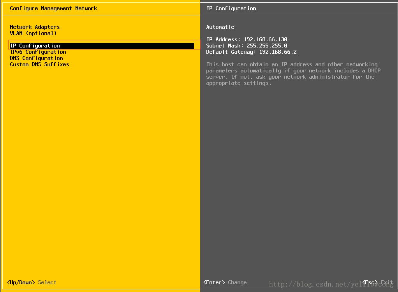This screenshot has height=292, width=398.
Task: Open the highlighted IP Configuration entry
Action: [102, 46]
